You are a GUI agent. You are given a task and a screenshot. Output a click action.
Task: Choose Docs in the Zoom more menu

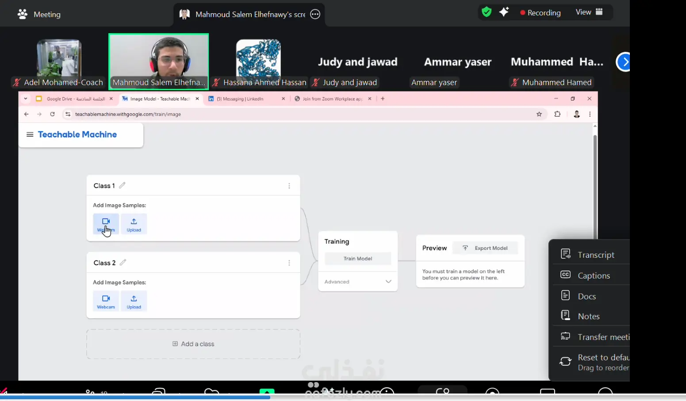[x=592, y=296]
